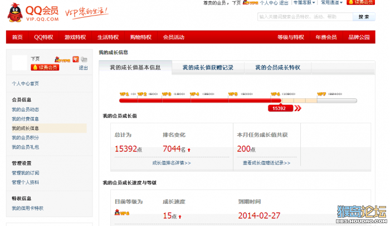Screen dimensions: 390x226
Task: Open 首页 in the red navigation bar
Action: [17, 37]
